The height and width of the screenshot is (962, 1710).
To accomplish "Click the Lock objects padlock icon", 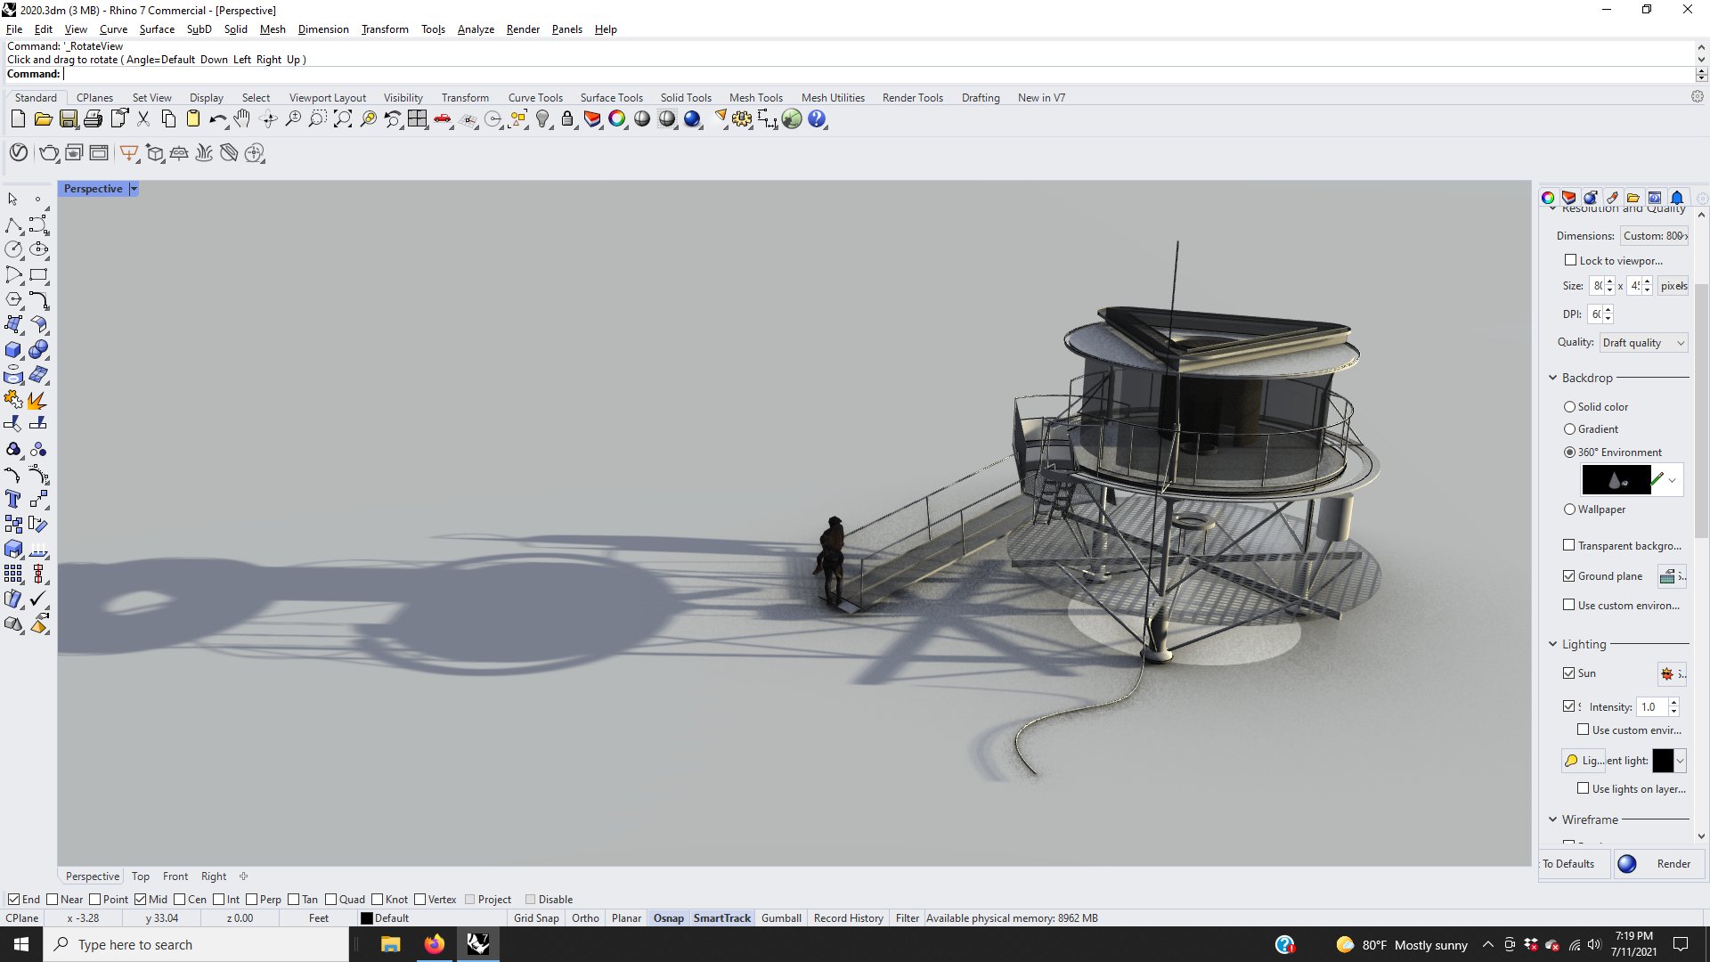I will tap(567, 119).
